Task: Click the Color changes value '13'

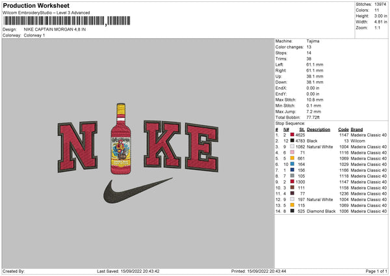Action: 309,47
